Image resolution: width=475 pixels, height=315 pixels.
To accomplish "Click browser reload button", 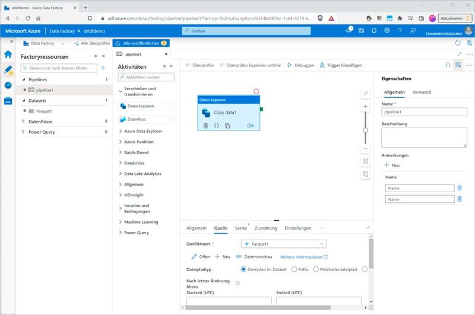I will pyautogui.click(x=28, y=18).
